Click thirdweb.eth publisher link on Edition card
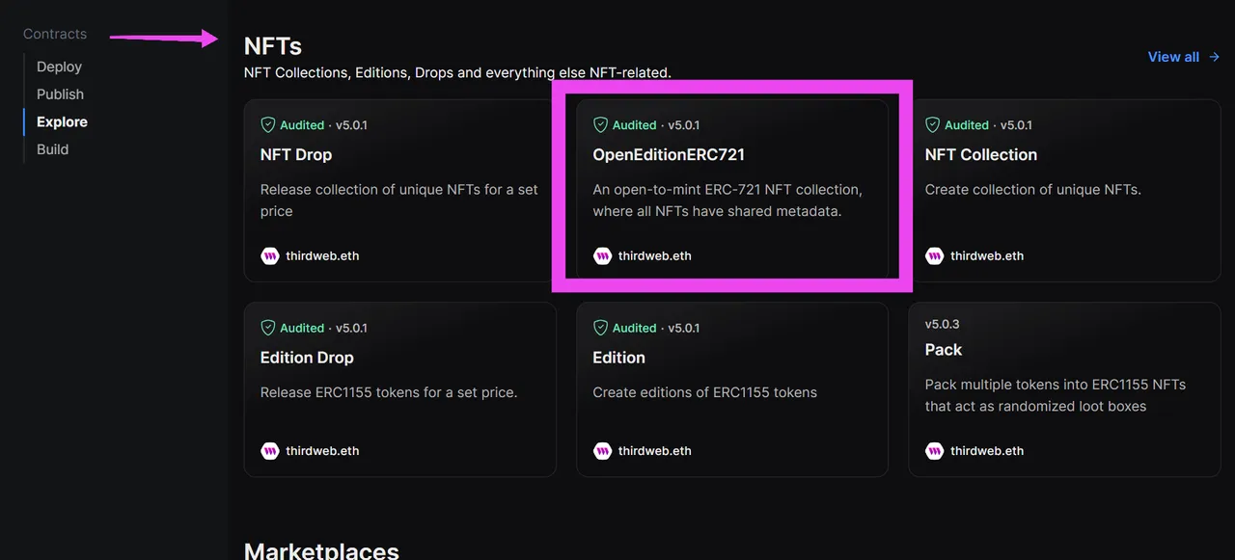The height and width of the screenshot is (560, 1235). click(x=654, y=450)
